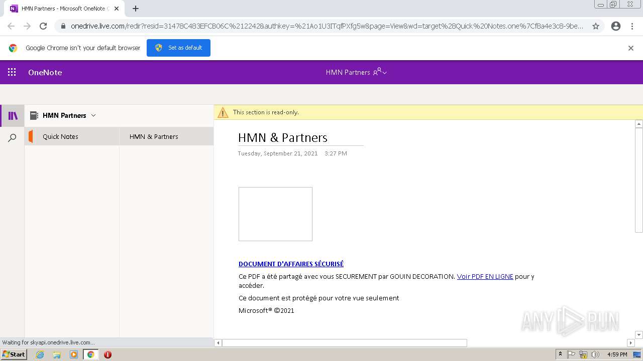Click the HMN Partners notebook icon
Image resolution: width=643 pixels, height=361 pixels.
coord(34,115)
